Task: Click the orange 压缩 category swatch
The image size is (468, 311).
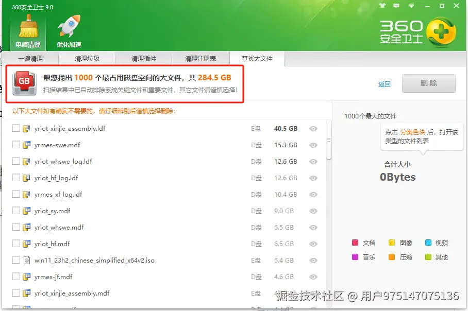Action: tap(392, 257)
